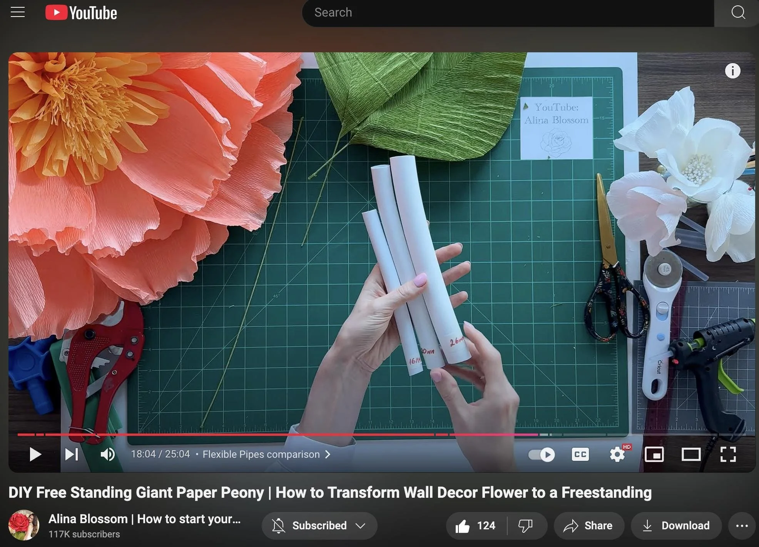Mute the video volume

coord(108,454)
